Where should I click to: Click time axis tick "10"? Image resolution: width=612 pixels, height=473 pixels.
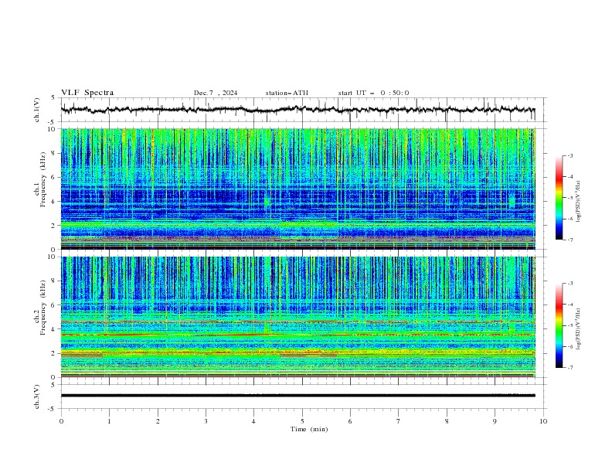(x=543, y=421)
